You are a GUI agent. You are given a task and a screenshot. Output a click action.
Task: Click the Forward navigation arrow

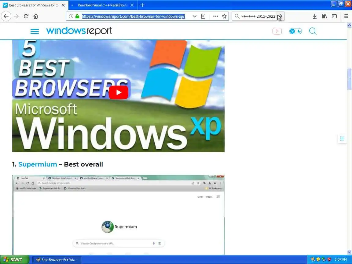(x=16, y=16)
